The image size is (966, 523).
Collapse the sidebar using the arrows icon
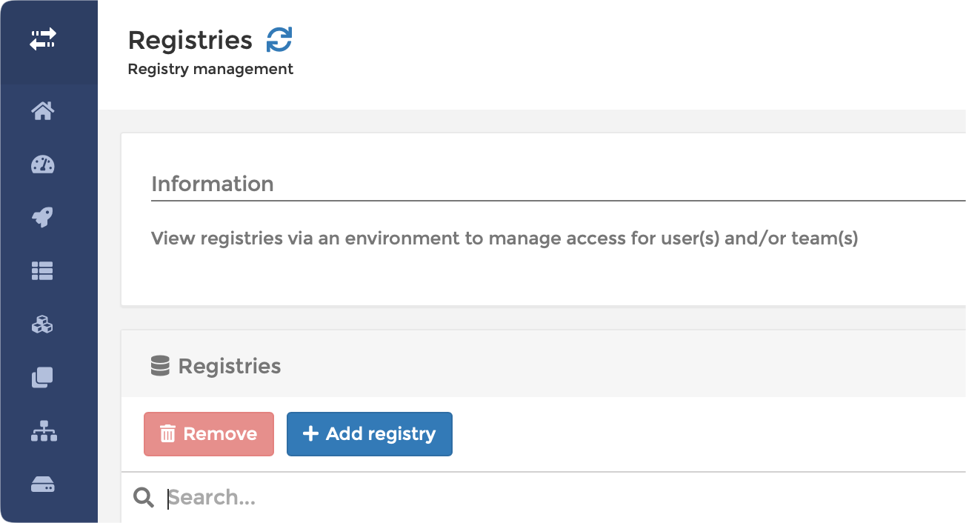click(x=43, y=39)
